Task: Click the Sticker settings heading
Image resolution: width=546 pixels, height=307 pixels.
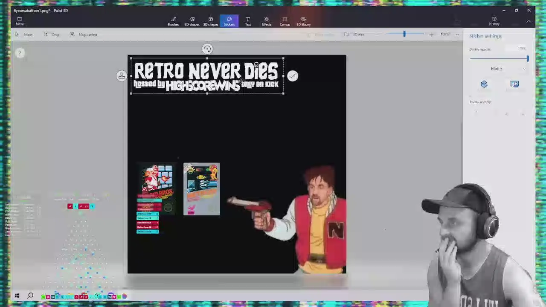Action: pos(485,36)
